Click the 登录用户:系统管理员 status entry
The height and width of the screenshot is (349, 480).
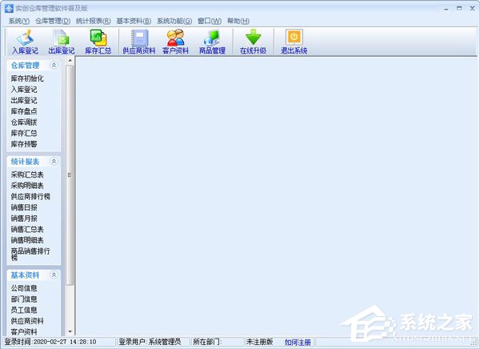pos(154,342)
